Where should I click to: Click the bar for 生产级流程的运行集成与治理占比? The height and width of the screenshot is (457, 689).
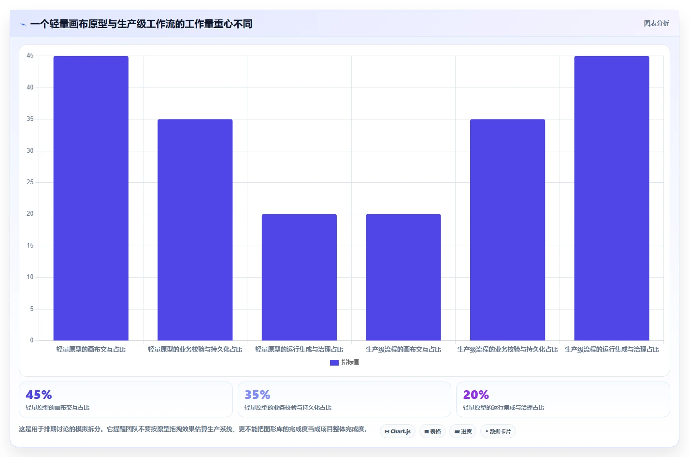pyautogui.click(x=612, y=198)
